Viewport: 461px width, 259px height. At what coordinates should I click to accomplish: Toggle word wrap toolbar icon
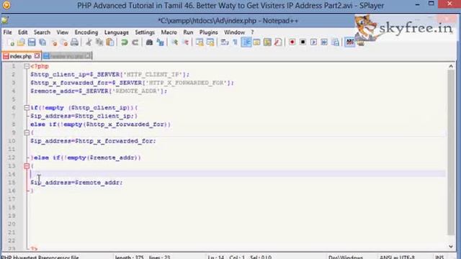[225, 42]
